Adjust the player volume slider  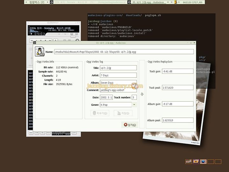pos(59,34)
